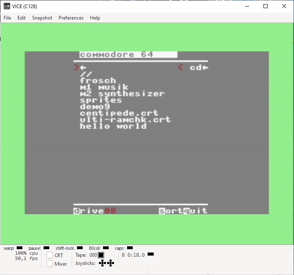Image resolution: width=294 pixels, height=275 pixels.
Task: Open the Help menu
Action: pos(95,18)
